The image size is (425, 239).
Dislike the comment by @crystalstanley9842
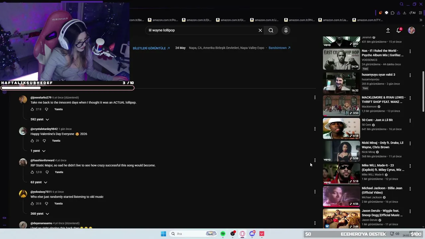click(44, 141)
